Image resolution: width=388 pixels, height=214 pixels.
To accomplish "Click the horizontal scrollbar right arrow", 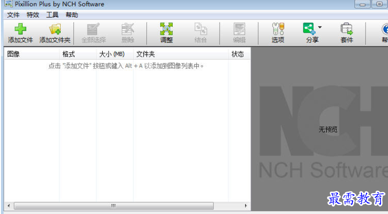I will (246, 206).
